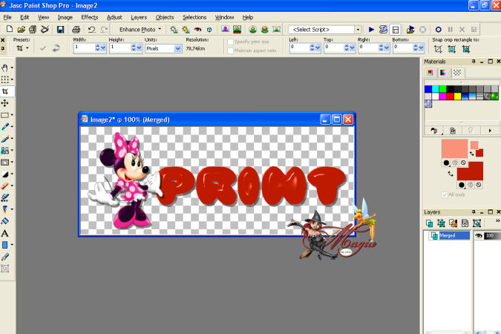501x334 pixels.
Task: Toggle the All tools checkbox
Action: click(x=445, y=194)
